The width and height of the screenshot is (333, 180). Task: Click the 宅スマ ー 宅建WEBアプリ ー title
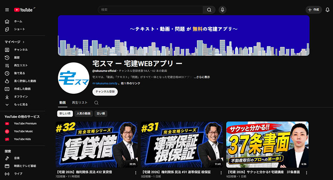(137, 63)
